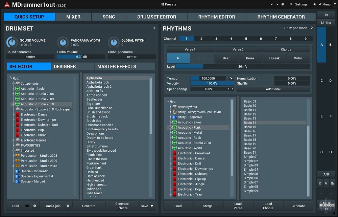Click the Global Pitch knob

click(114, 42)
